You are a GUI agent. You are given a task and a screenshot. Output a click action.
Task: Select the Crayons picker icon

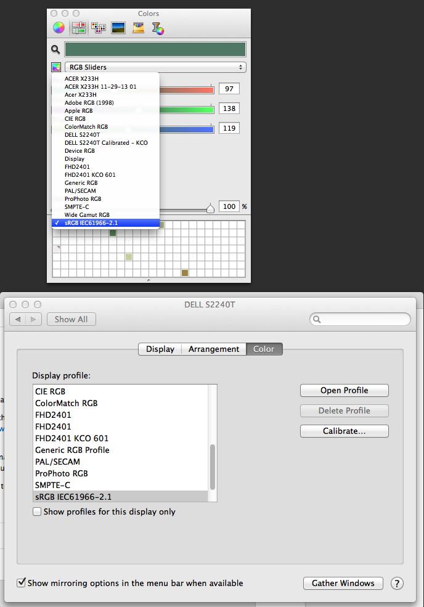coord(138,28)
